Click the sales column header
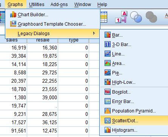The image size is (168, 137). pos(13,41)
